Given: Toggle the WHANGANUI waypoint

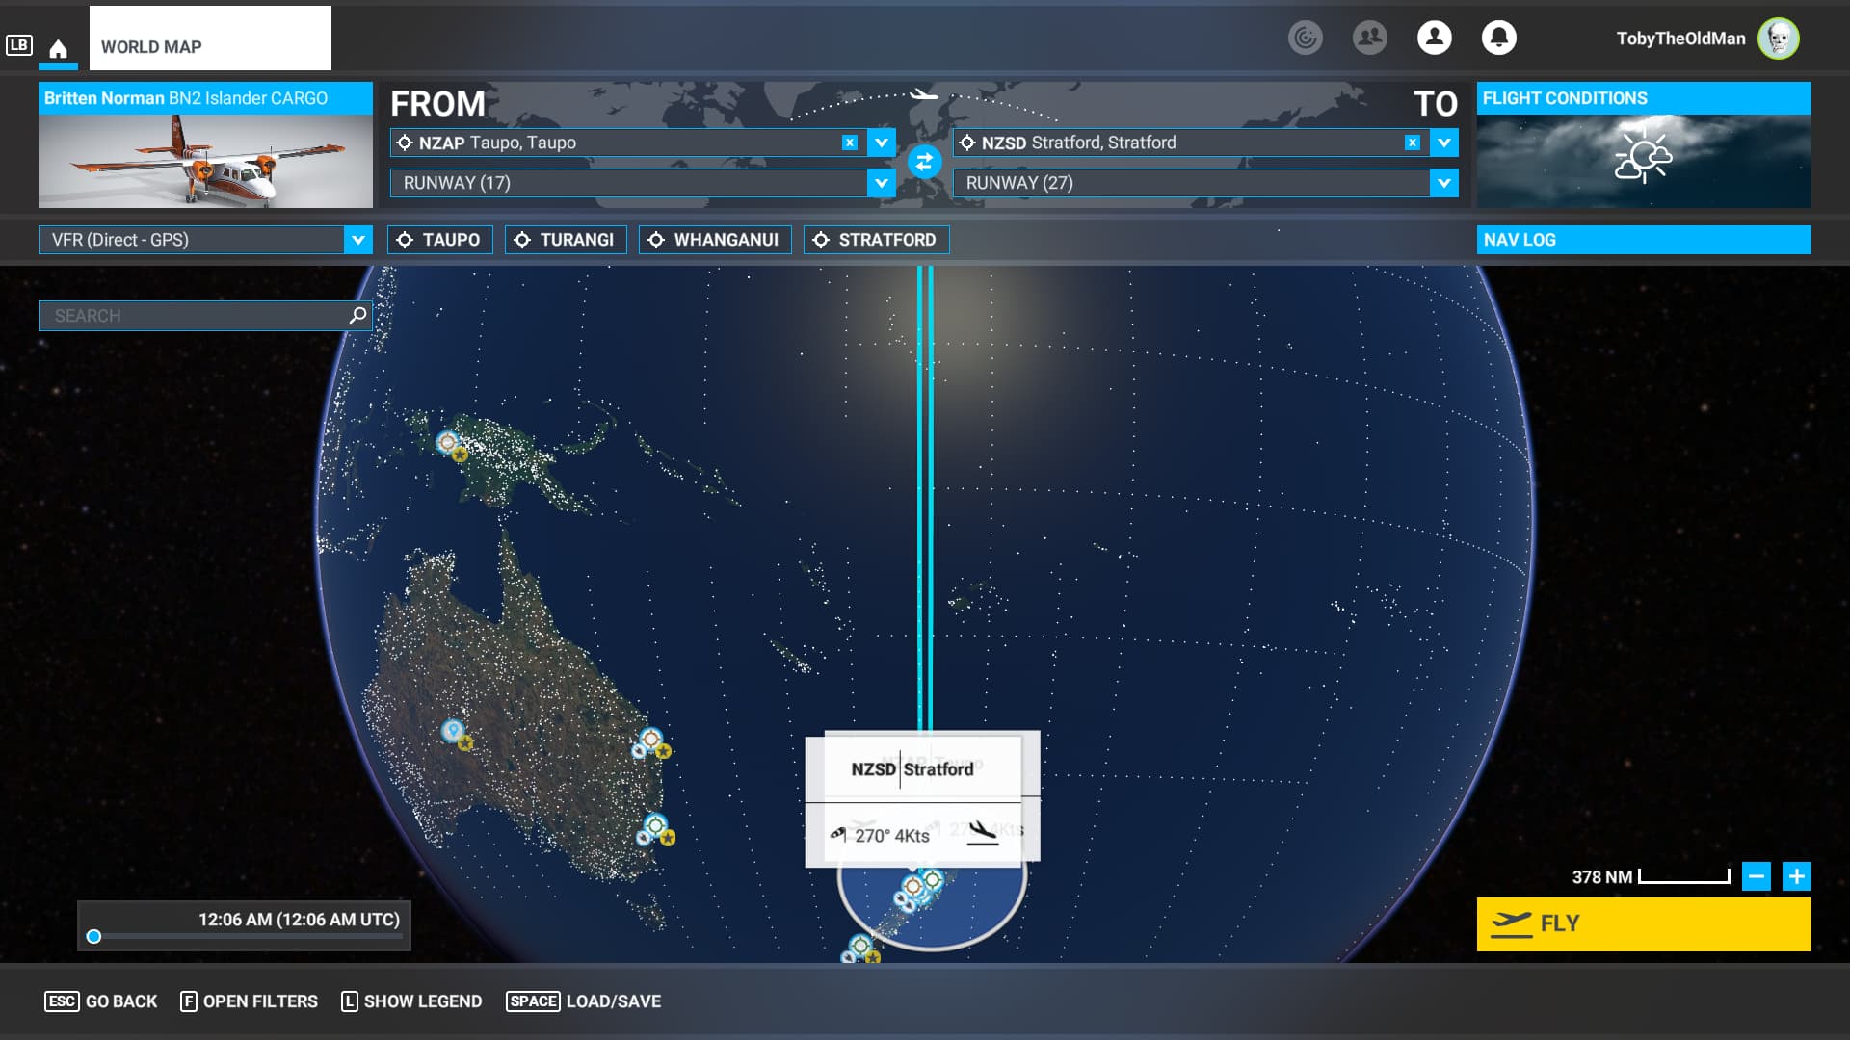Looking at the screenshot, I should point(714,239).
